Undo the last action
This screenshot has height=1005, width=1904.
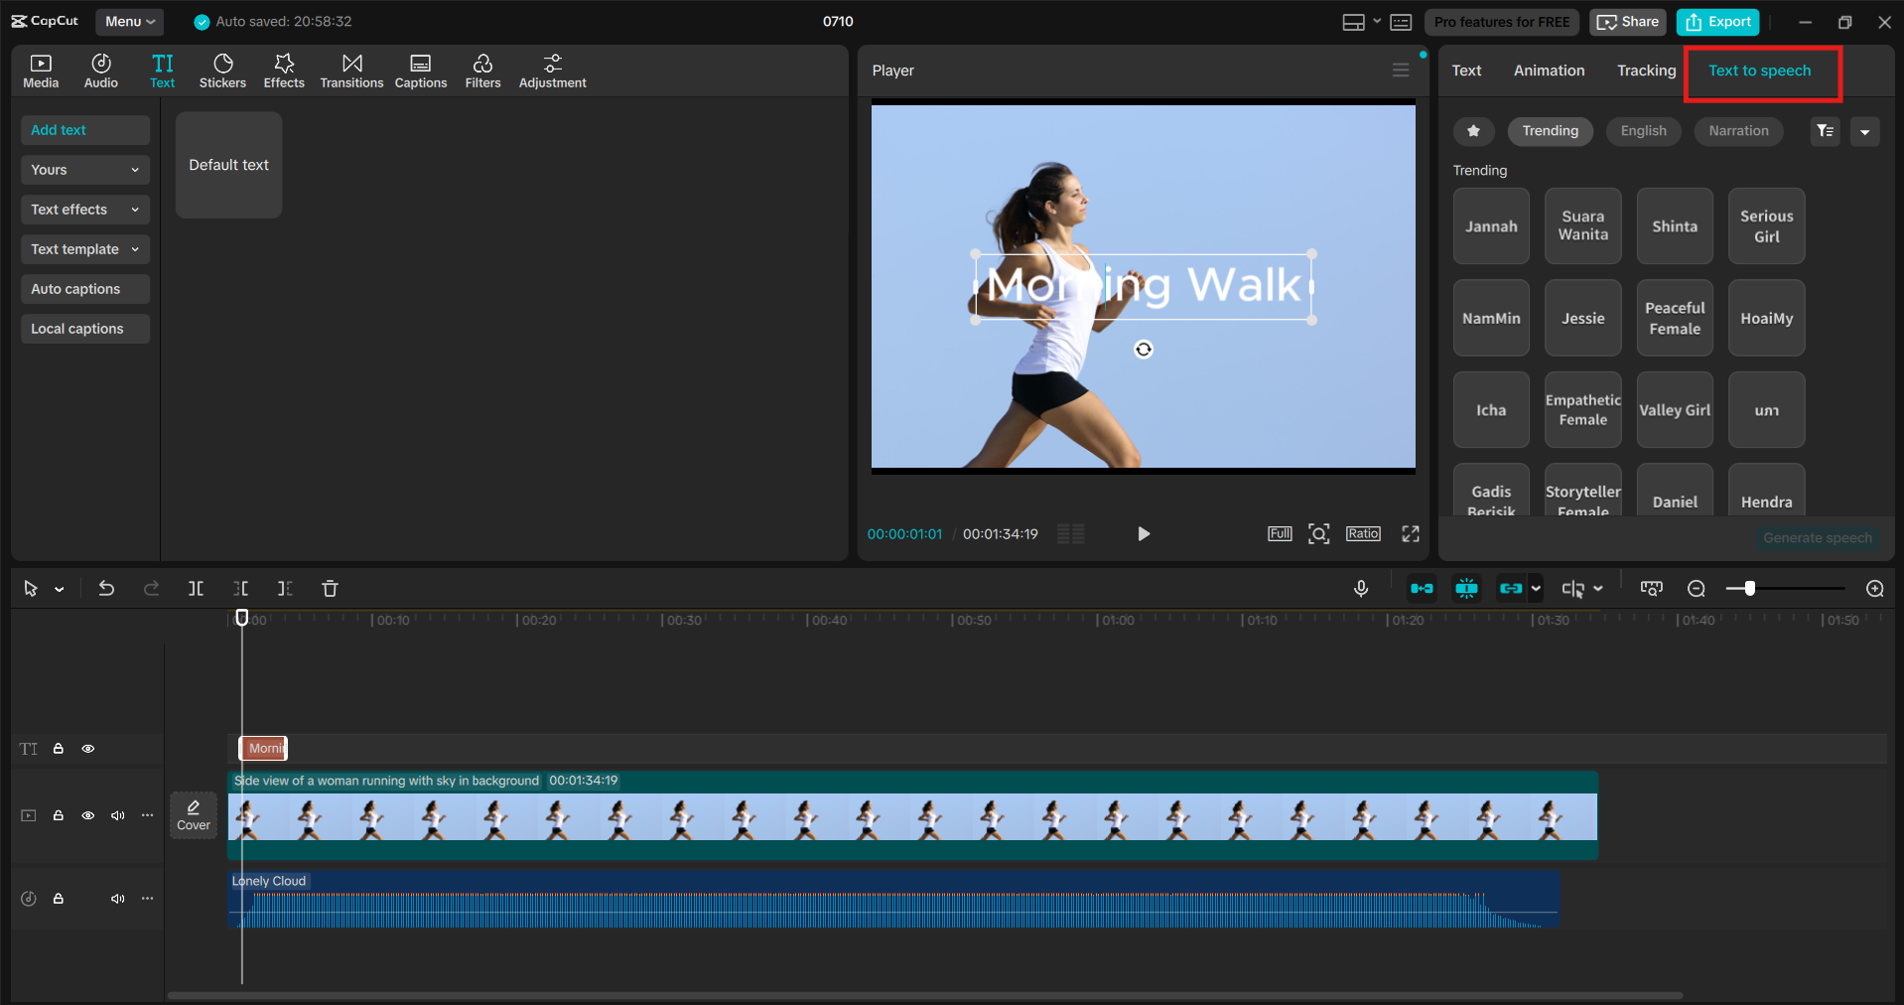pyautogui.click(x=106, y=589)
